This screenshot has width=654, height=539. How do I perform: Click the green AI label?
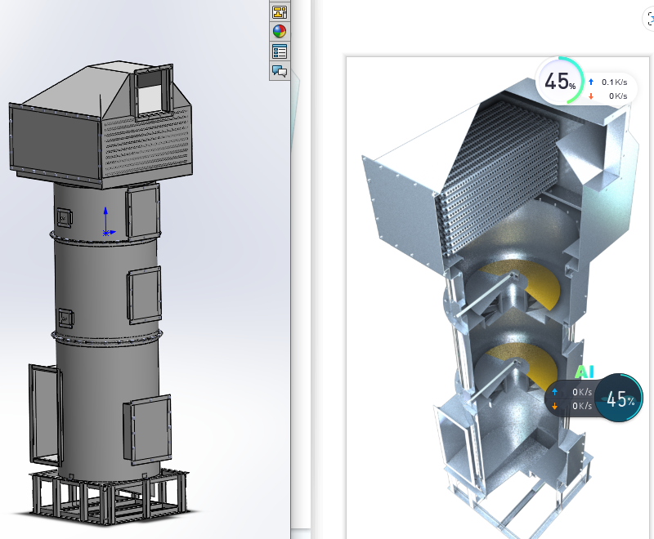tap(585, 372)
